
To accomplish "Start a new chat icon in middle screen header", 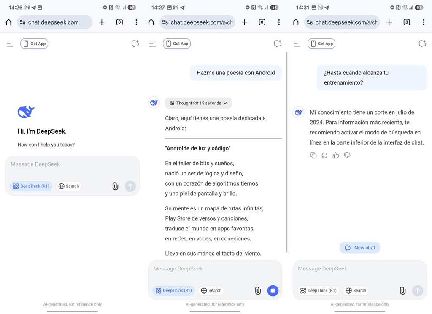I will tap(278, 44).
